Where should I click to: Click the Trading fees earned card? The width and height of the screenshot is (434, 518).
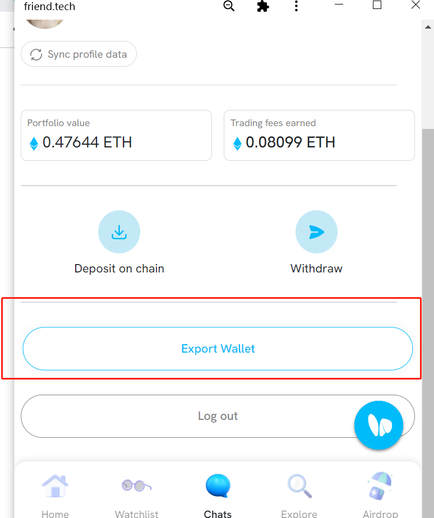pos(319,136)
